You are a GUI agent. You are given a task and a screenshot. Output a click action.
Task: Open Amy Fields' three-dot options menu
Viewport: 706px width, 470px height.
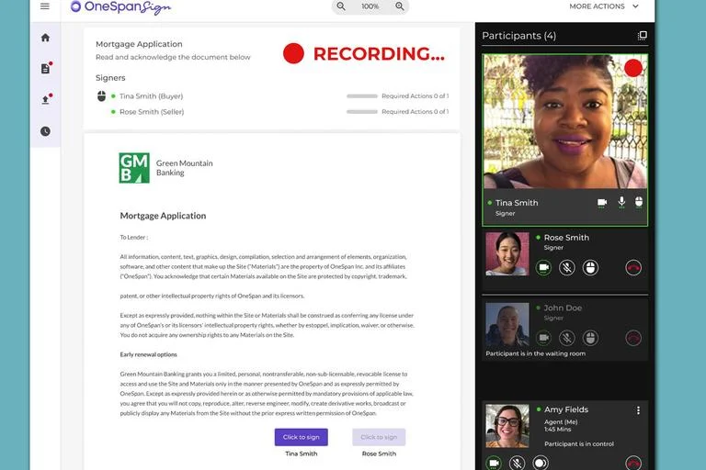pyautogui.click(x=638, y=410)
